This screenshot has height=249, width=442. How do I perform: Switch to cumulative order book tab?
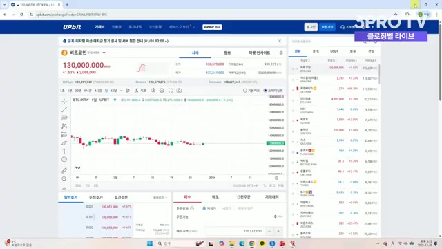[x=95, y=197]
